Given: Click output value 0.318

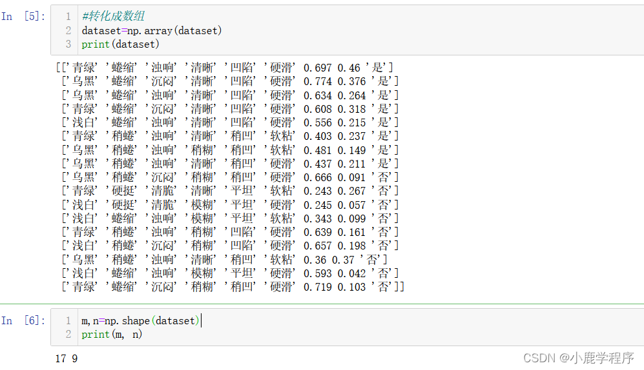Looking at the screenshot, I should 351,109.
